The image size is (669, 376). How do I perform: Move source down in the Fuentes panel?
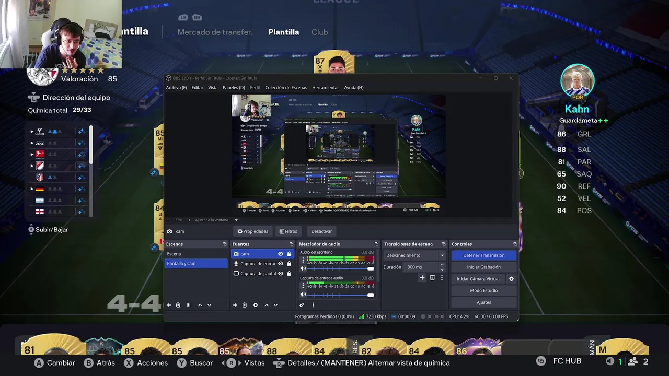(x=275, y=305)
